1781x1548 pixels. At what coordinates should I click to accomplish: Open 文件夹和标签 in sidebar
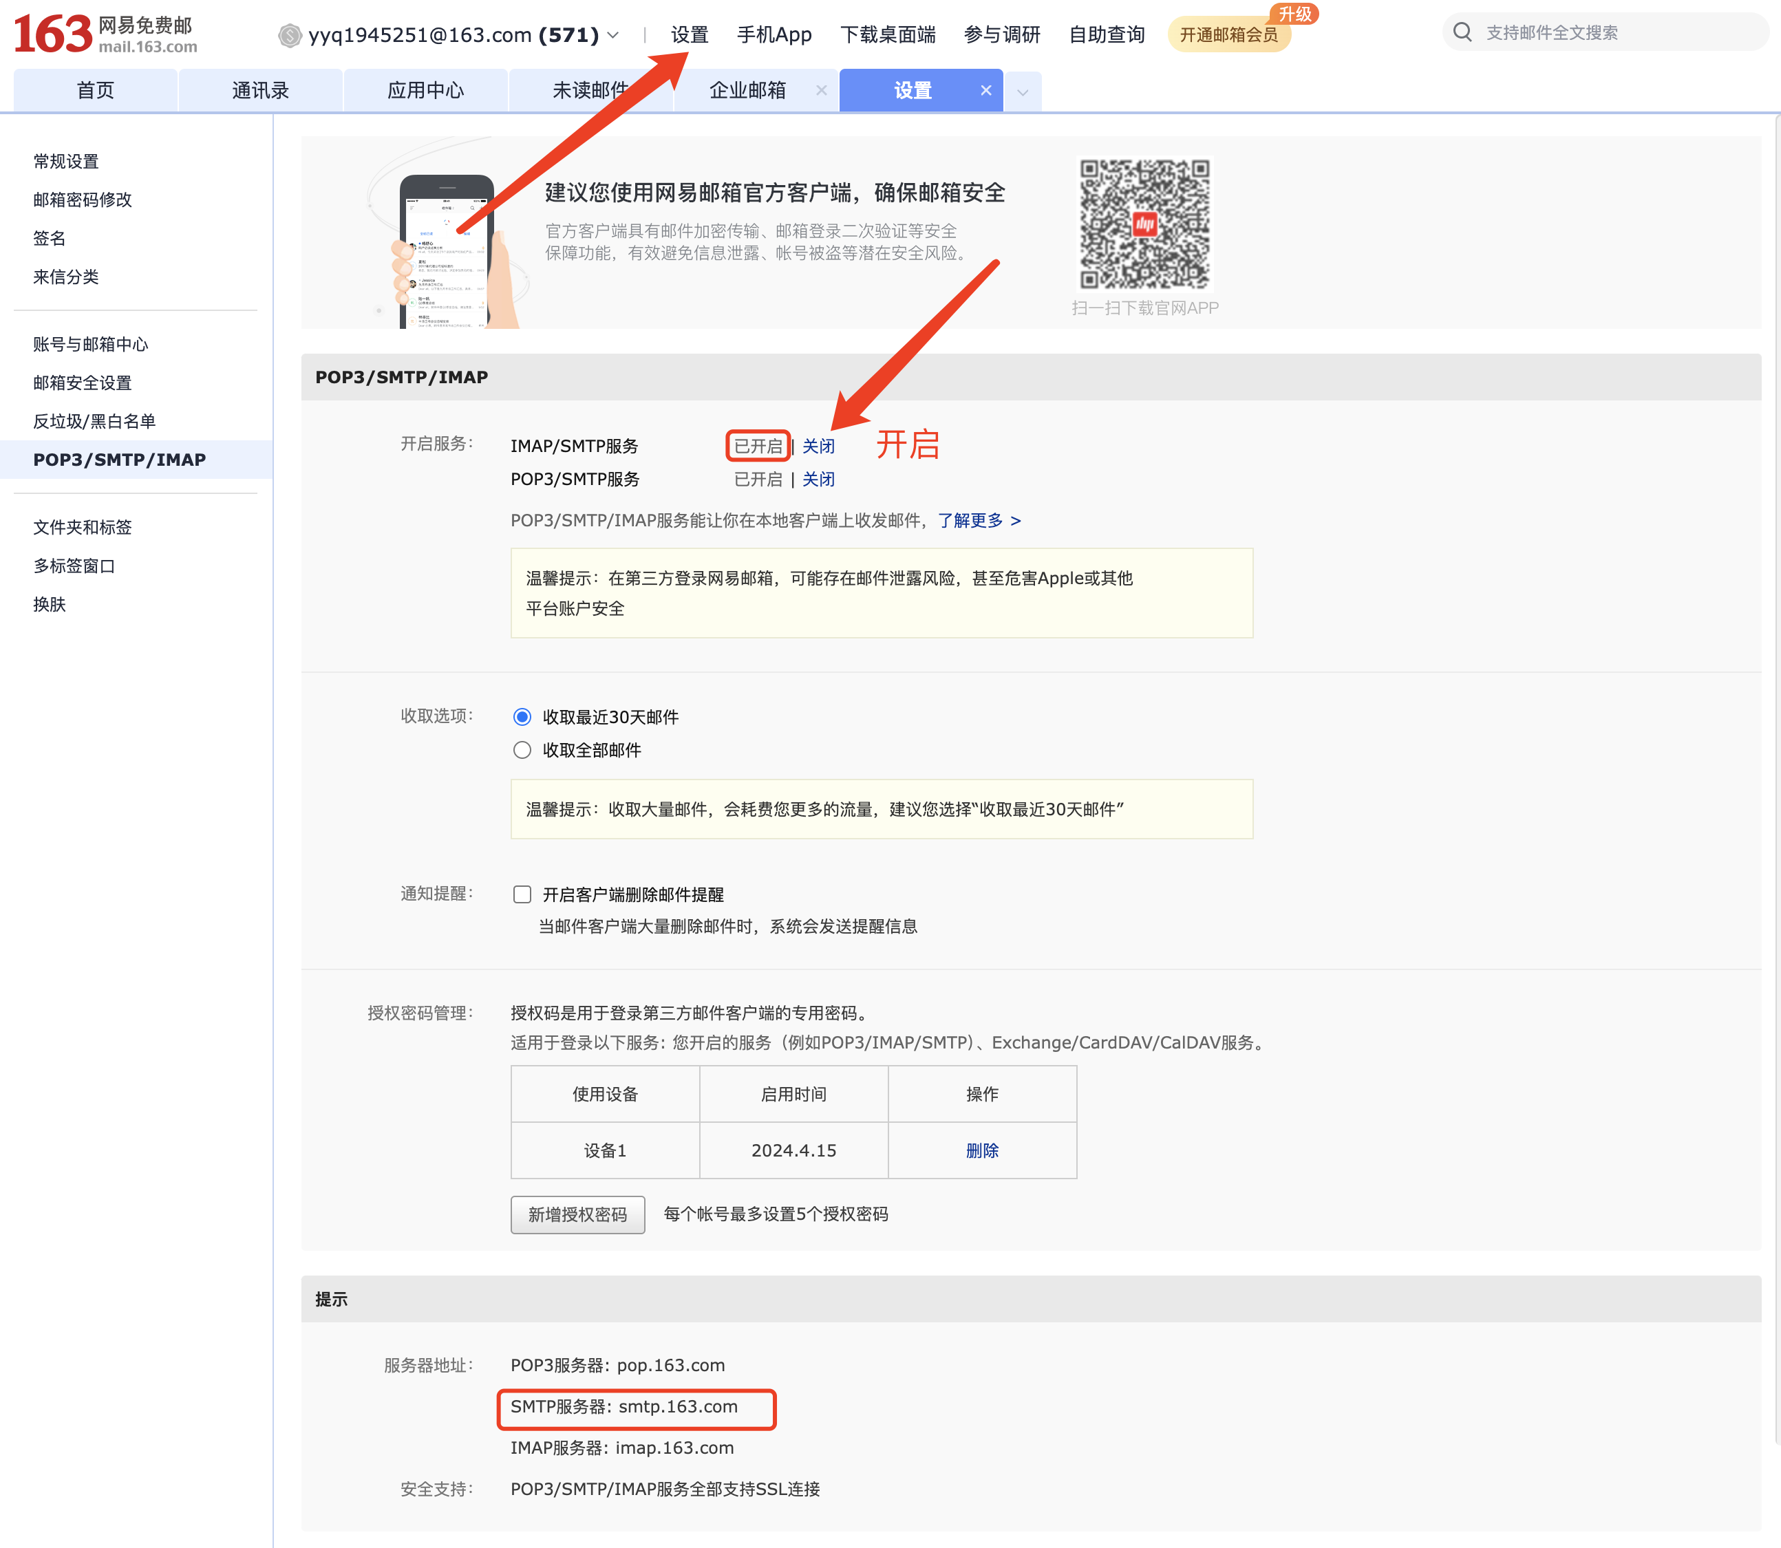(x=82, y=528)
